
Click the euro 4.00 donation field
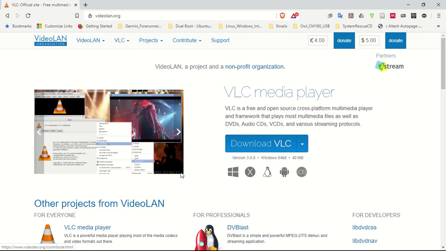(318, 40)
